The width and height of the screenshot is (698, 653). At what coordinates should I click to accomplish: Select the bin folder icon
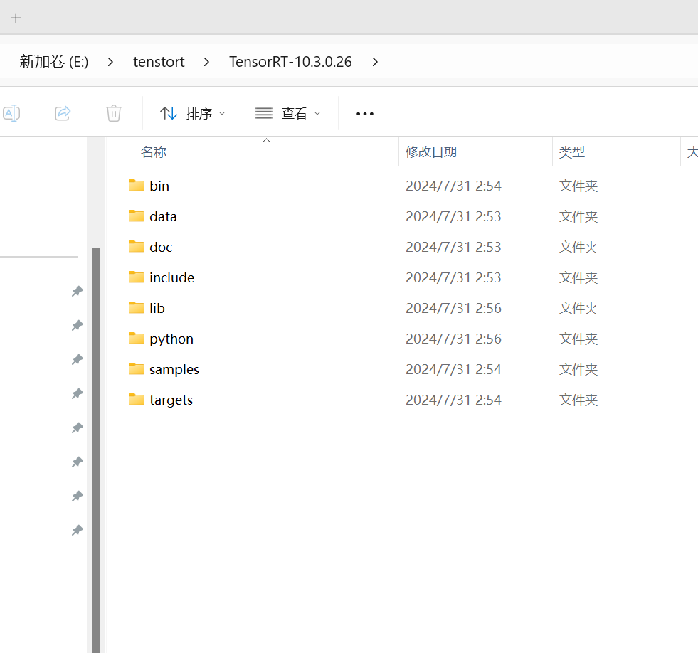coord(136,185)
